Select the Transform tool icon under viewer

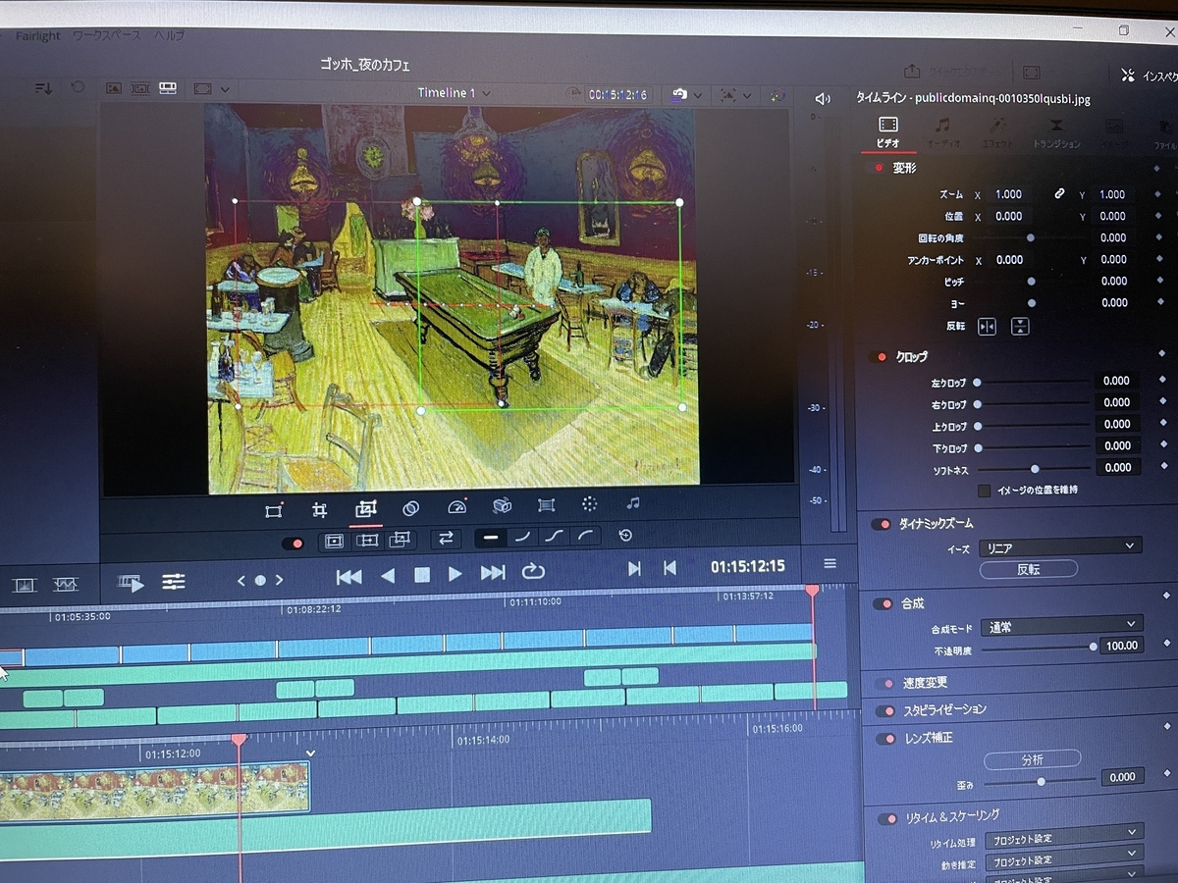274,510
